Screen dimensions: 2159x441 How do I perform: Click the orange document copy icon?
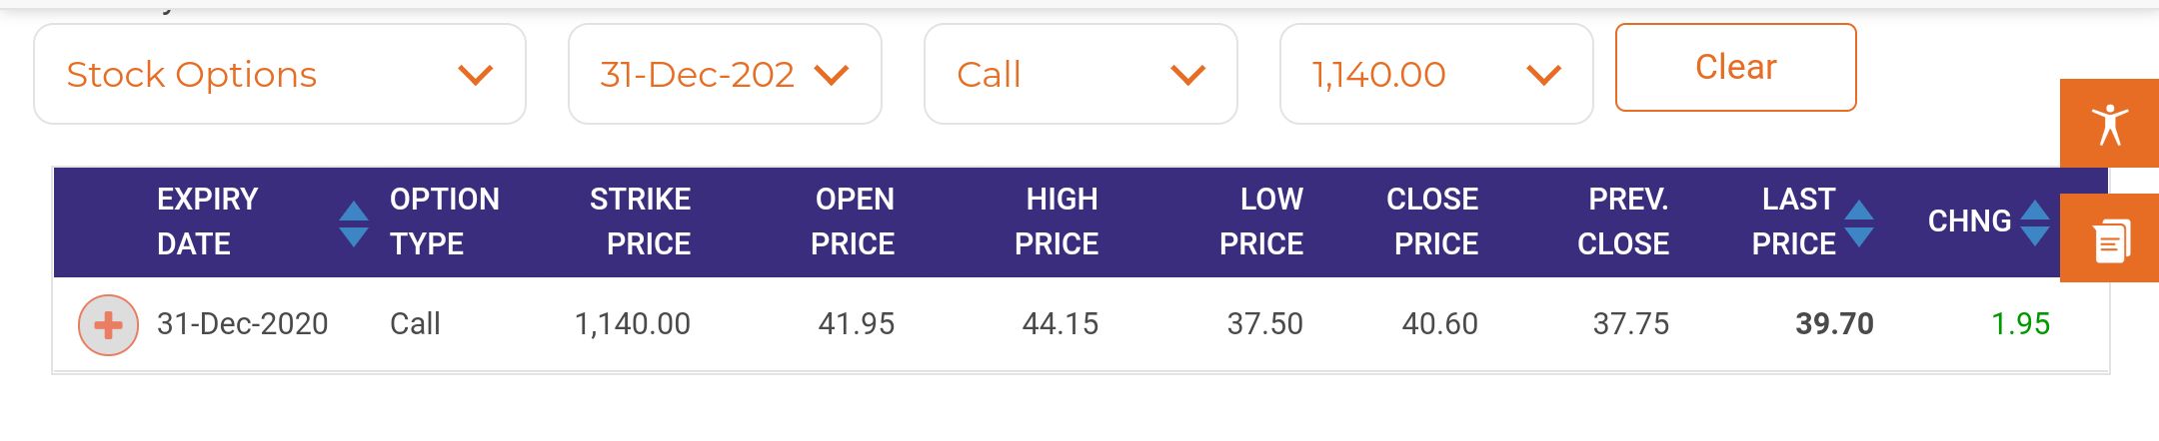point(2109,238)
